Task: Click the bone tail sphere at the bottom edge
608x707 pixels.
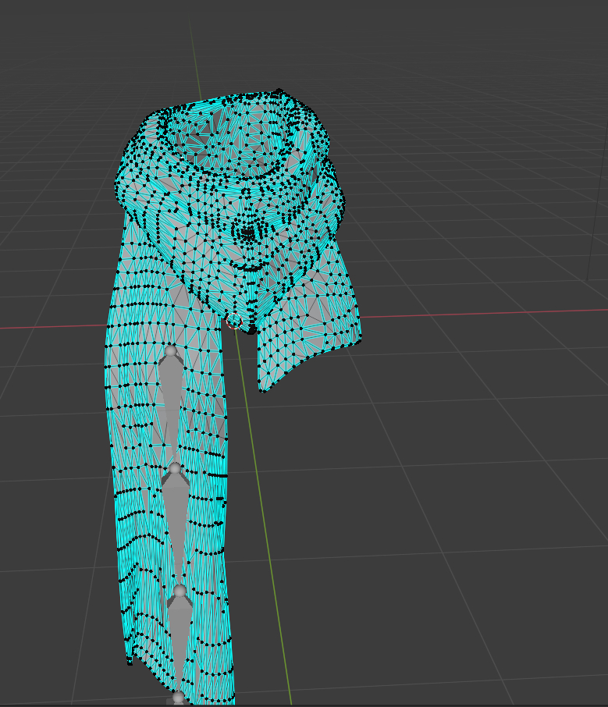Action: click(x=178, y=697)
